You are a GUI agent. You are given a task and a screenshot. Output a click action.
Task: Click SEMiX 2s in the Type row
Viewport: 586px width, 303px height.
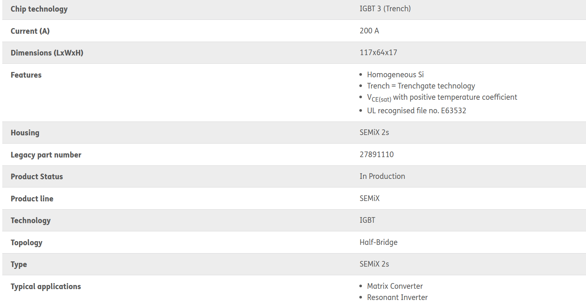tap(374, 264)
